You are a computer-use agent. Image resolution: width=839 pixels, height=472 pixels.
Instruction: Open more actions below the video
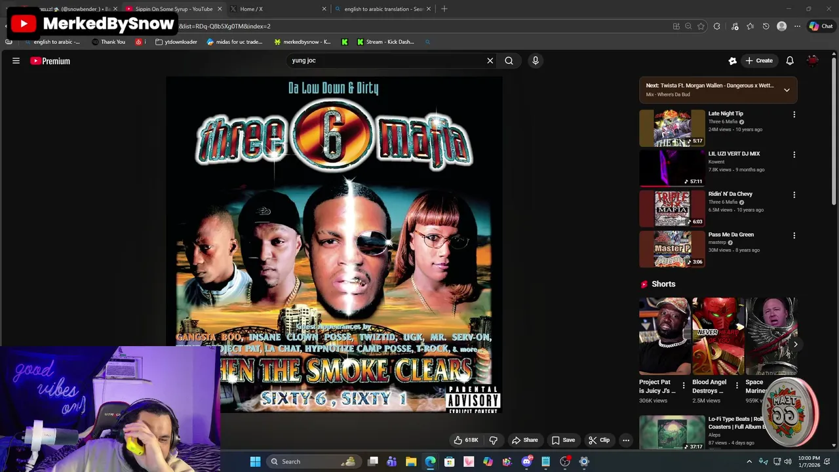click(626, 440)
